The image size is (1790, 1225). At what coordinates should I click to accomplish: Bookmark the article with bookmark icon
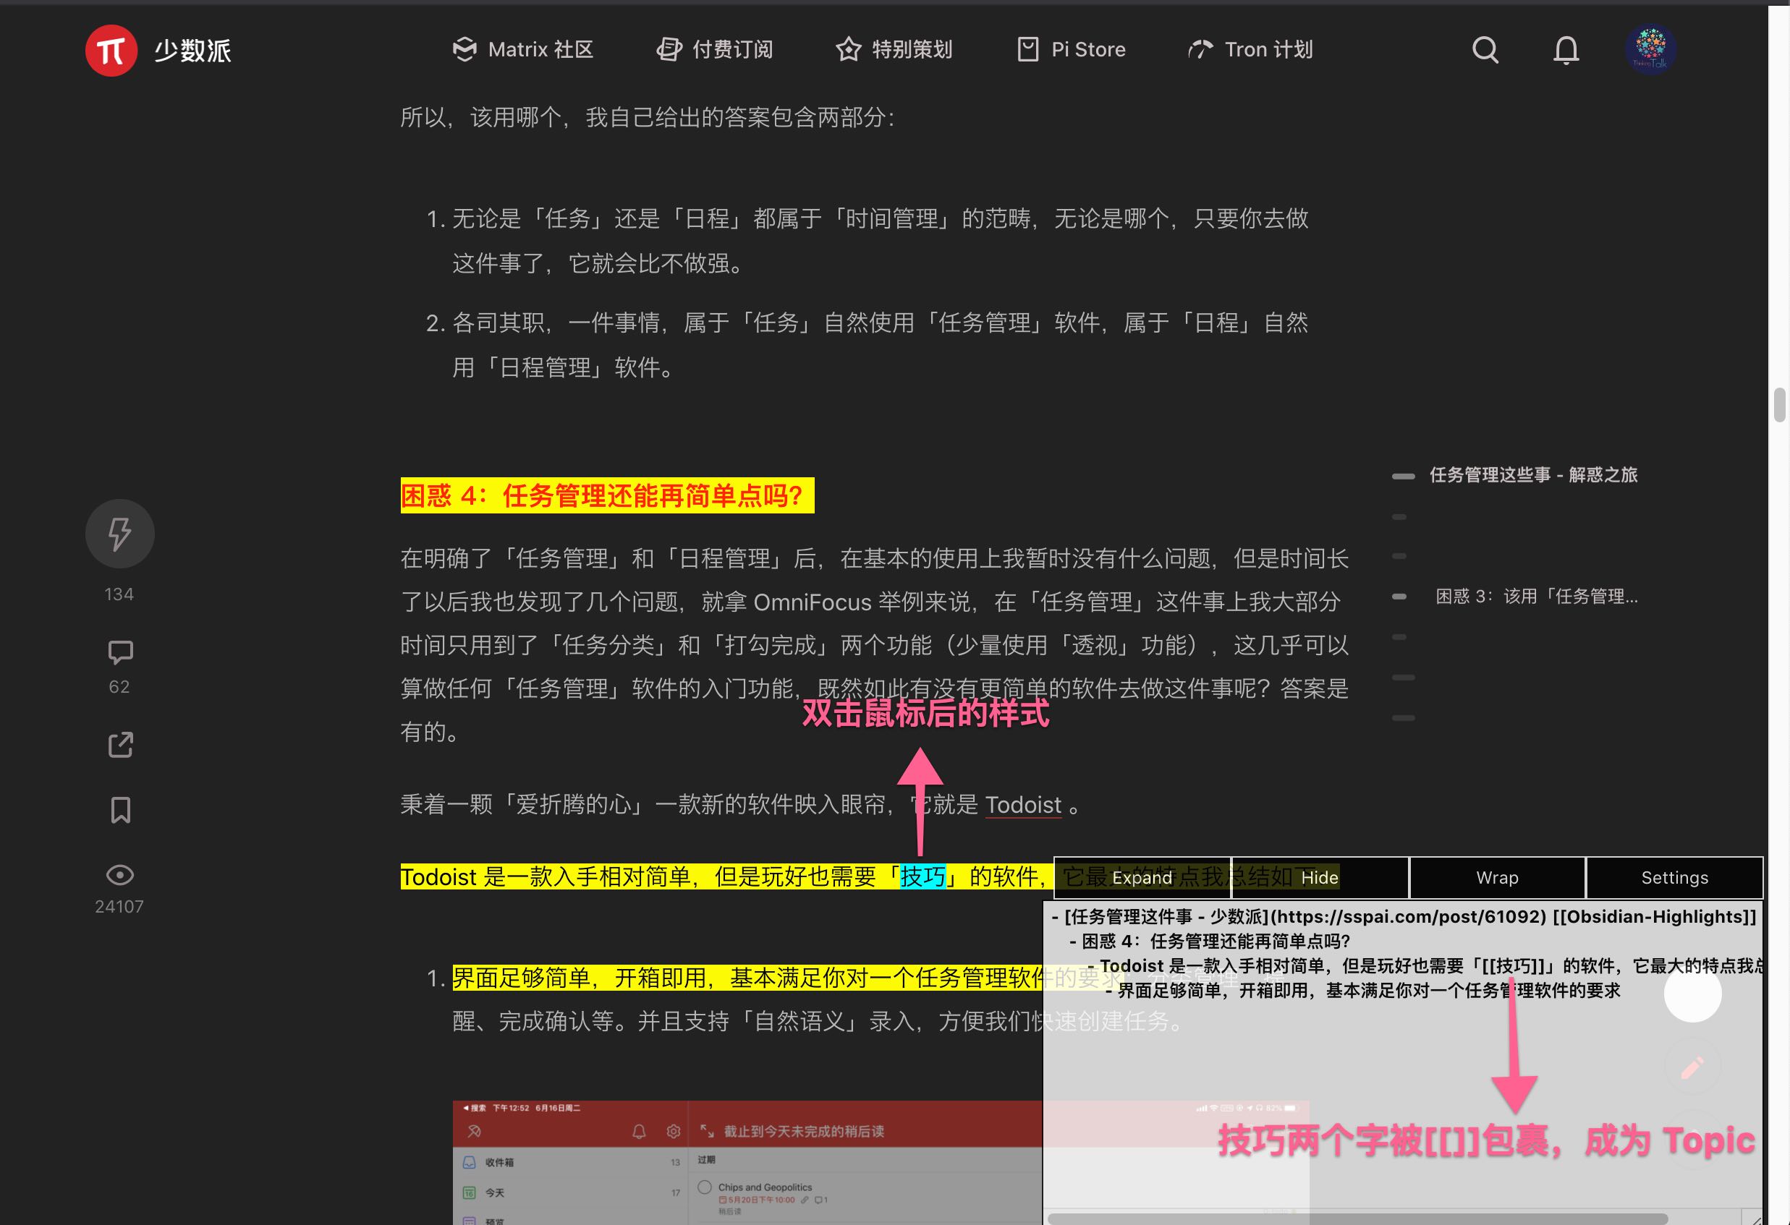(119, 810)
